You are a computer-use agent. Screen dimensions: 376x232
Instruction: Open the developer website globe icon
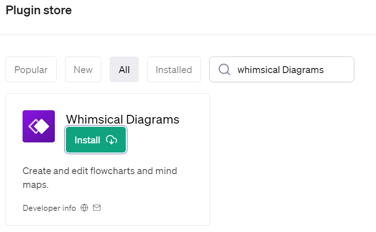click(x=84, y=208)
